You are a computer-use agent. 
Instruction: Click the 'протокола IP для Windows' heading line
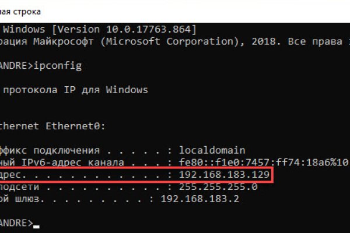[x=73, y=90]
